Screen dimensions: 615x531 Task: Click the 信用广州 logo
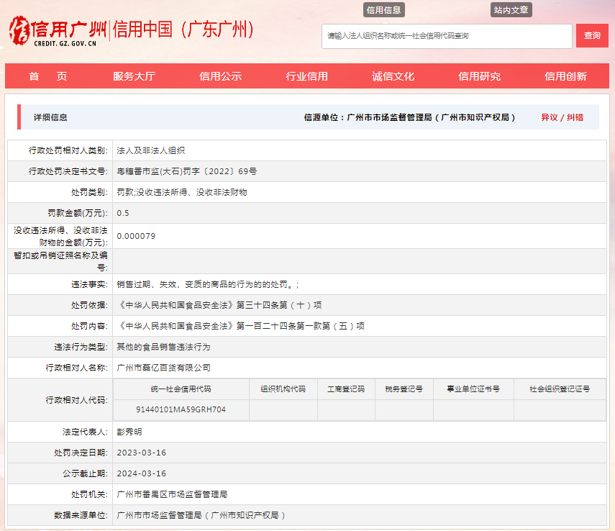click(x=58, y=31)
